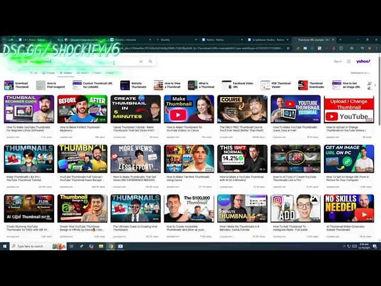The image size is (381, 286).
Task: Open 'How to Make Thumbnails for YouTube Videos on Canva' title
Action: click(x=184, y=129)
